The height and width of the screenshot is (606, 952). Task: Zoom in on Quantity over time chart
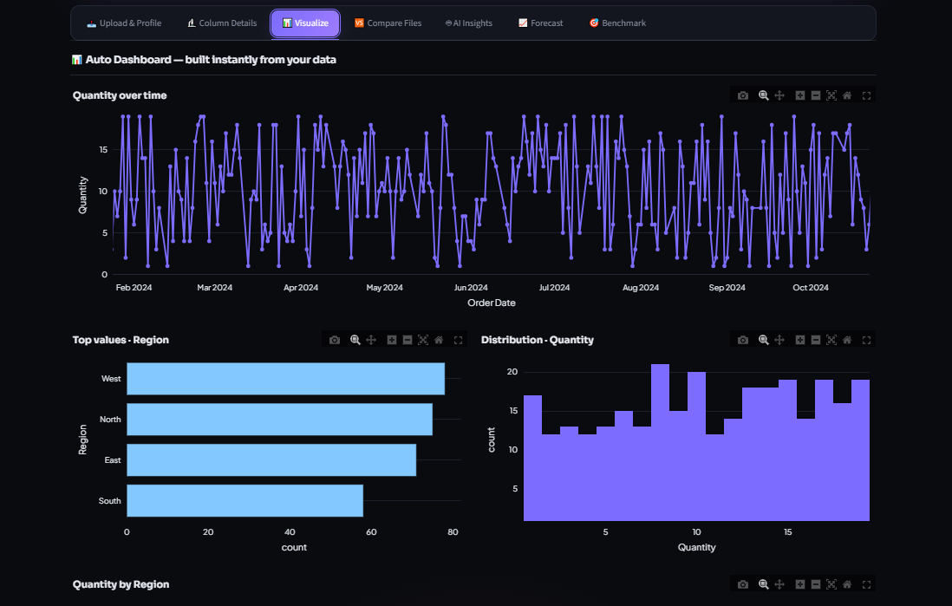click(x=800, y=95)
